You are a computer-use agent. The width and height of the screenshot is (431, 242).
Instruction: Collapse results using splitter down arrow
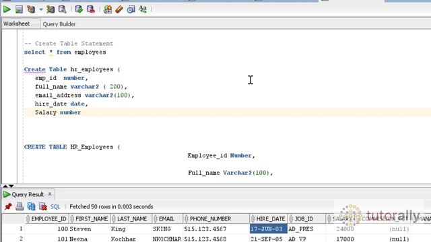[x=11, y=186]
